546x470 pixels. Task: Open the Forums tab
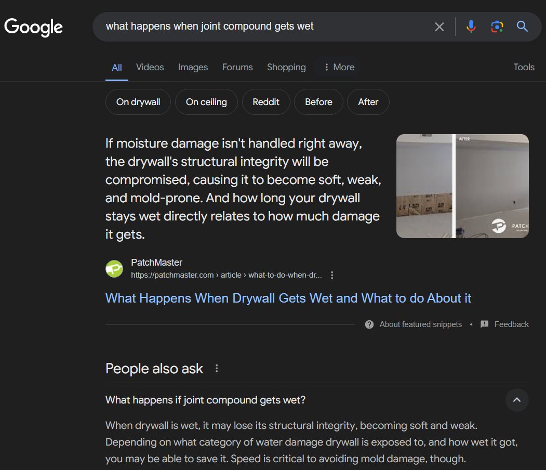(x=237, y=67)
